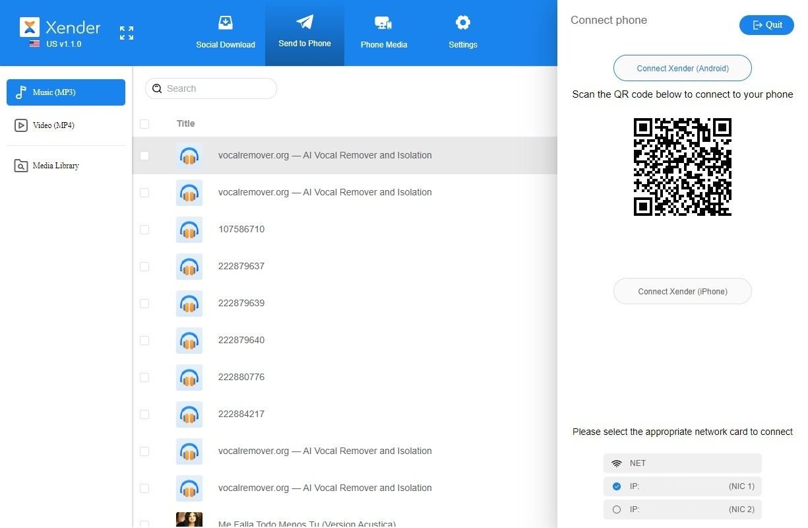Click the headphone icon for track 222884217

(x=189, y=414)
